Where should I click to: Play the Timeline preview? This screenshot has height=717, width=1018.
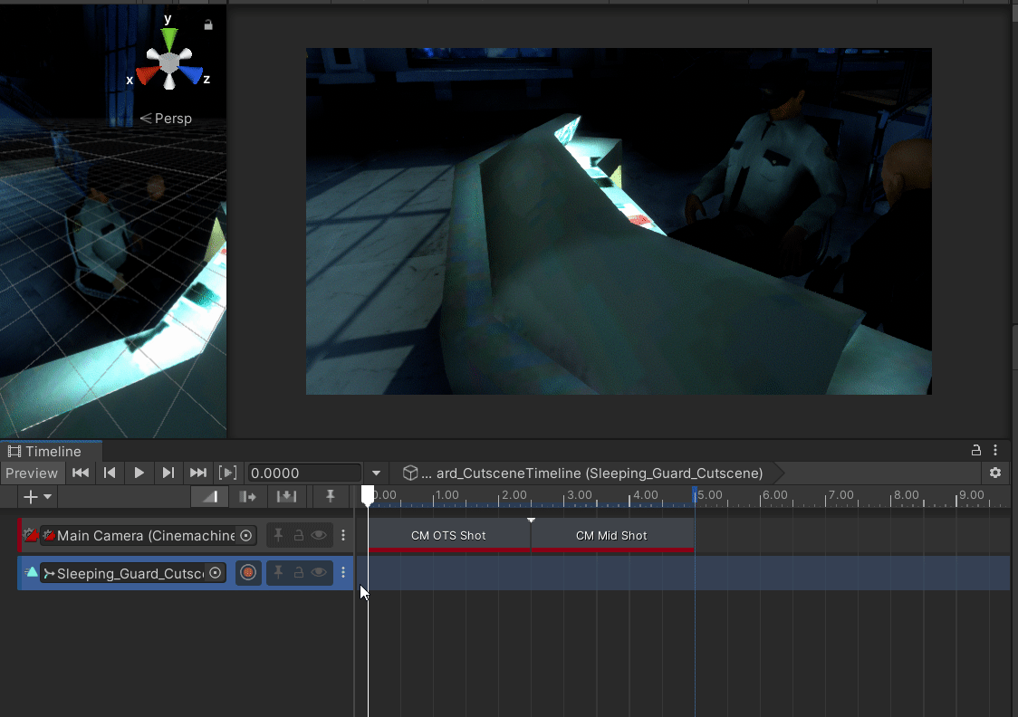coord(139,473)
